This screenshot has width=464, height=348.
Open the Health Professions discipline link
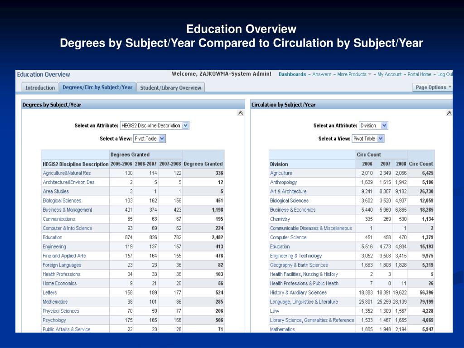pos(61,274)
